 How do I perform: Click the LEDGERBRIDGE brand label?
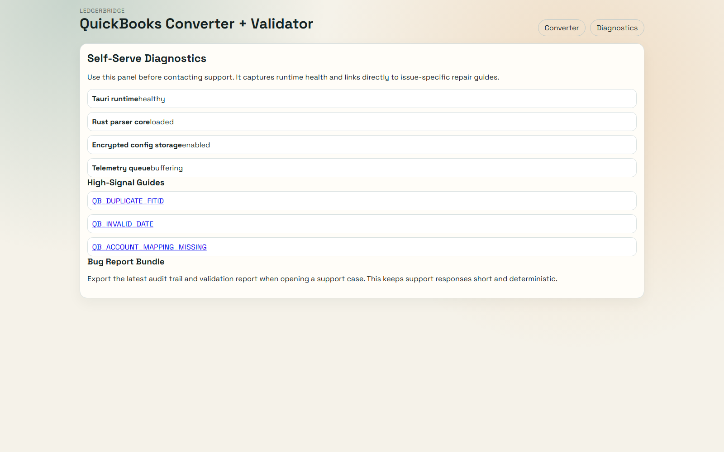tap(102, 11)
